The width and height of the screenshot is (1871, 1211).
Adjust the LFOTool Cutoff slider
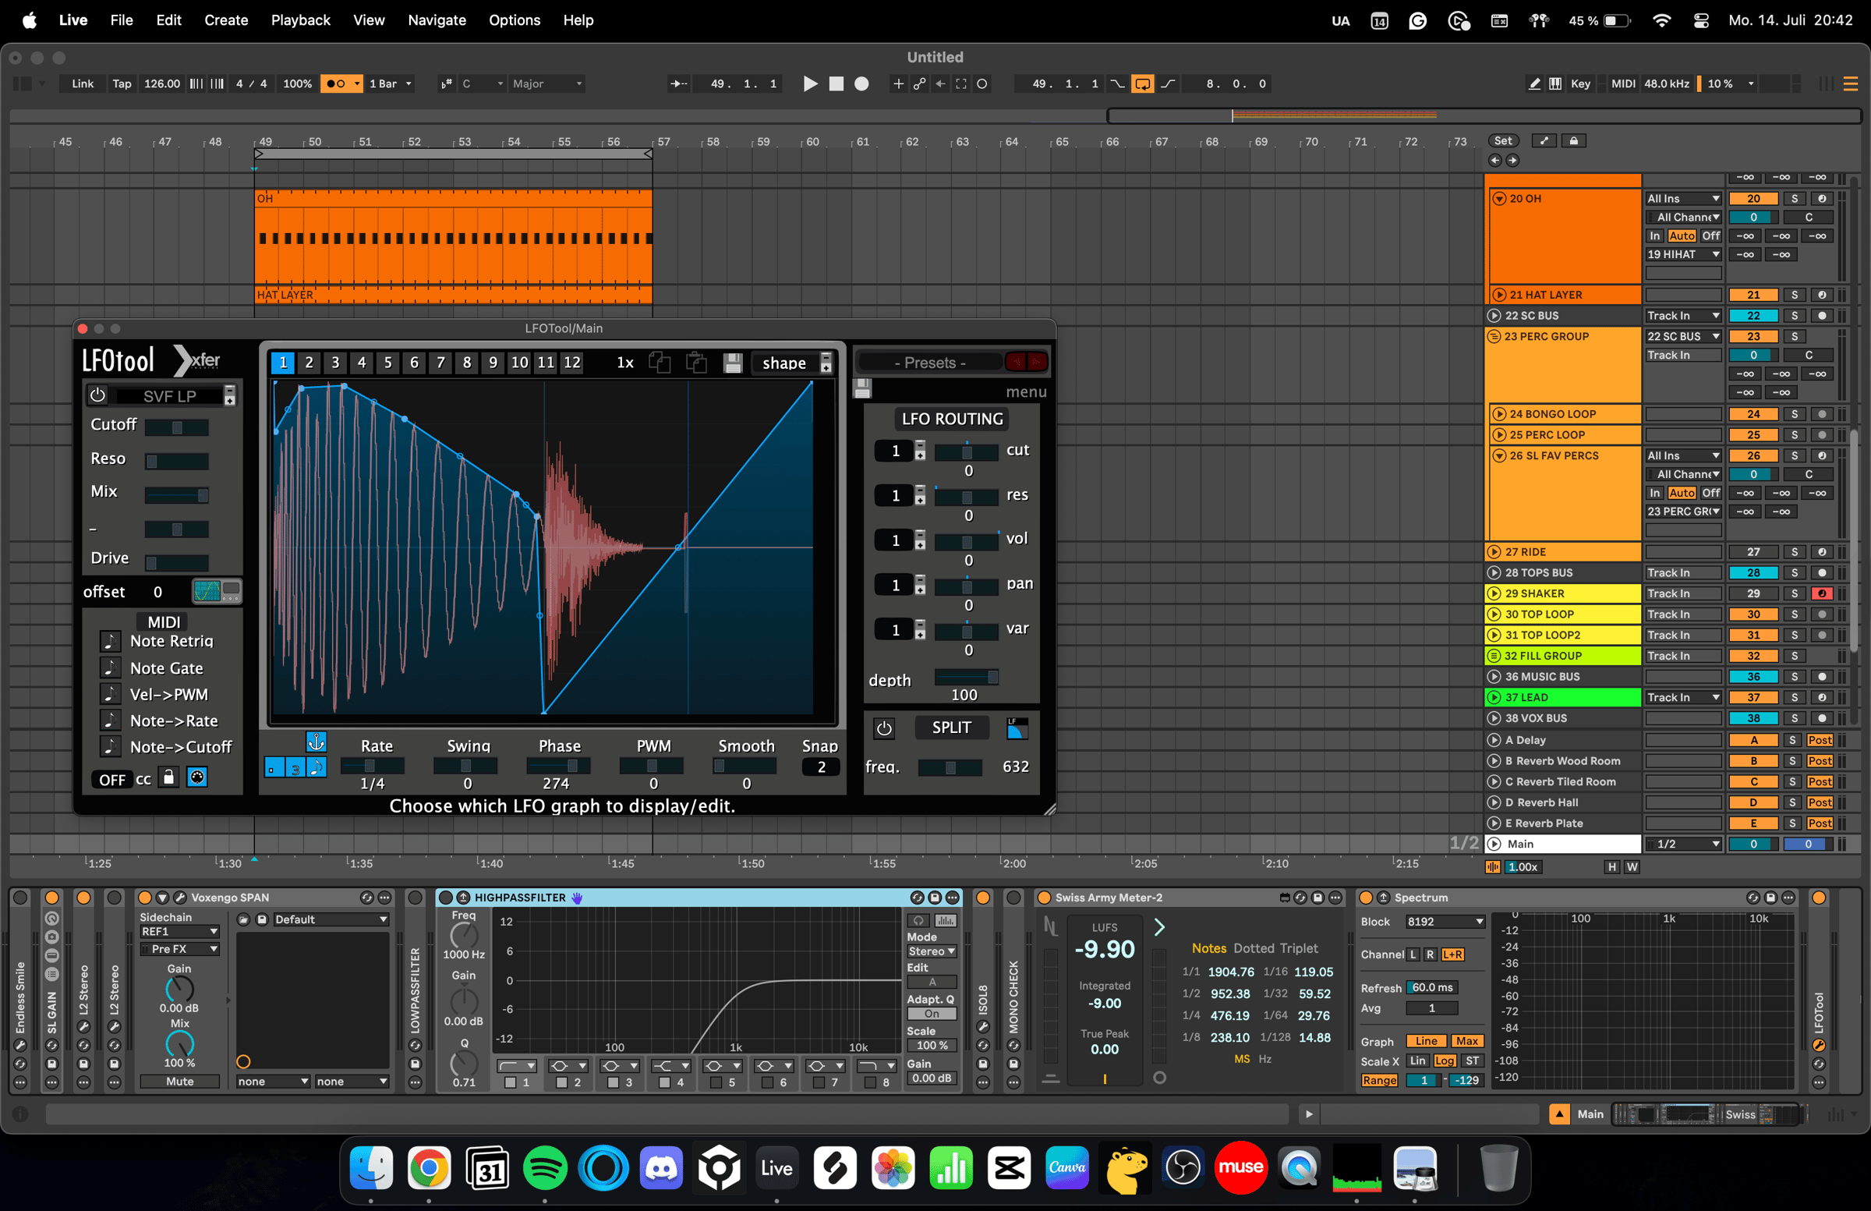coord(177,427)
